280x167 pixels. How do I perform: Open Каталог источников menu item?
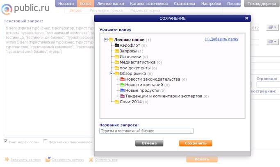click(x=149, y=4)
